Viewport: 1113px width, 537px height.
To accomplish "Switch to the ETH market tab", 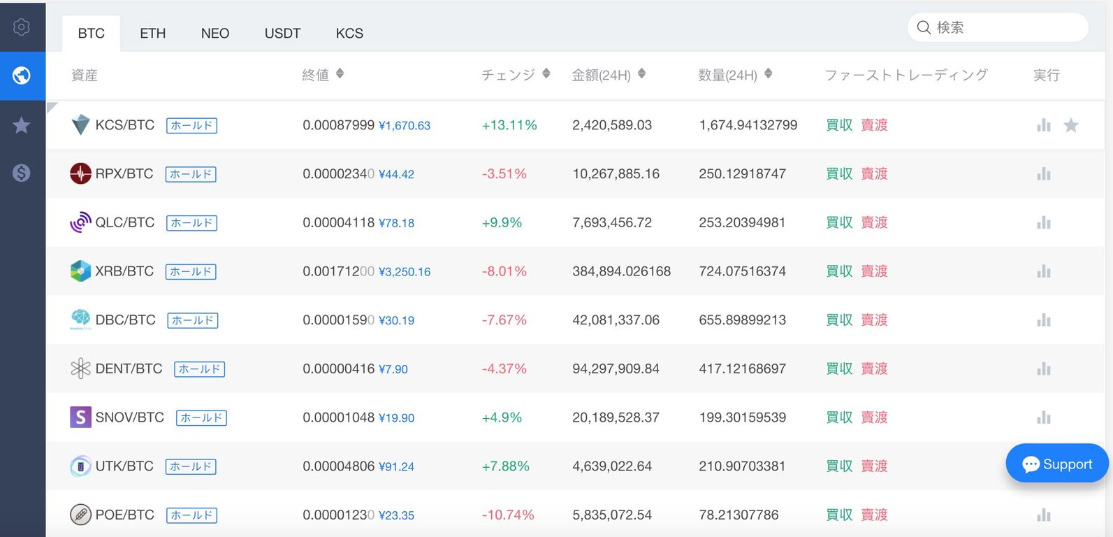I will (x=153, y=34).
